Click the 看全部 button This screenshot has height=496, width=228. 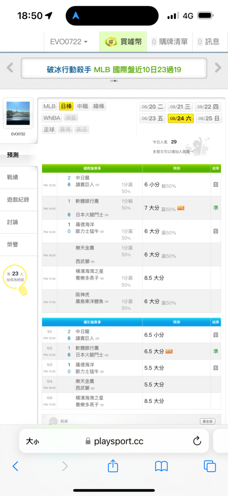[208, 421]
